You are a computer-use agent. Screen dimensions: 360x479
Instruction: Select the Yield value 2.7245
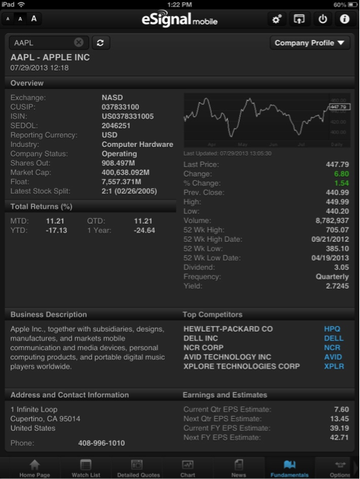337,286
